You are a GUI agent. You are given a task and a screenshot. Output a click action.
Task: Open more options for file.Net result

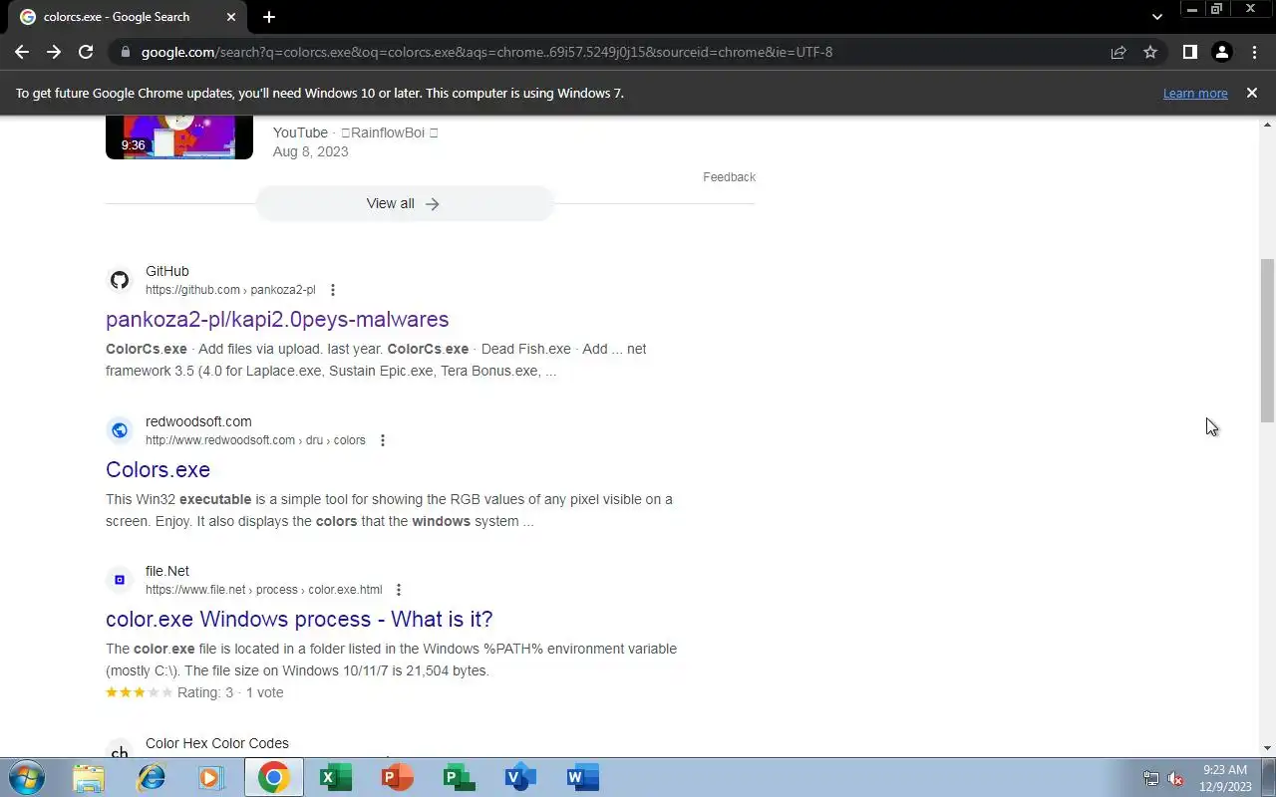click(x=399, y=590)
